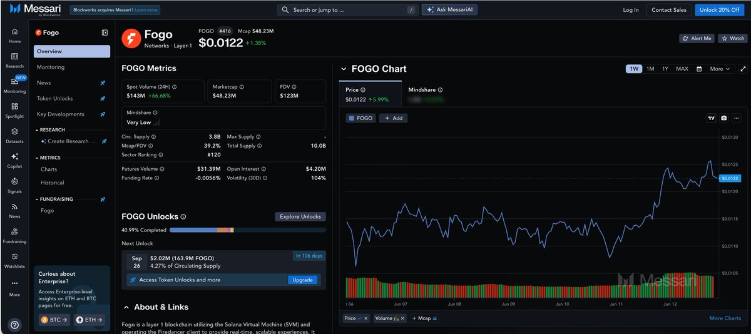
Task: Open the chart calendar date picker
Action: pyautogui.click(x=699, y=69)
